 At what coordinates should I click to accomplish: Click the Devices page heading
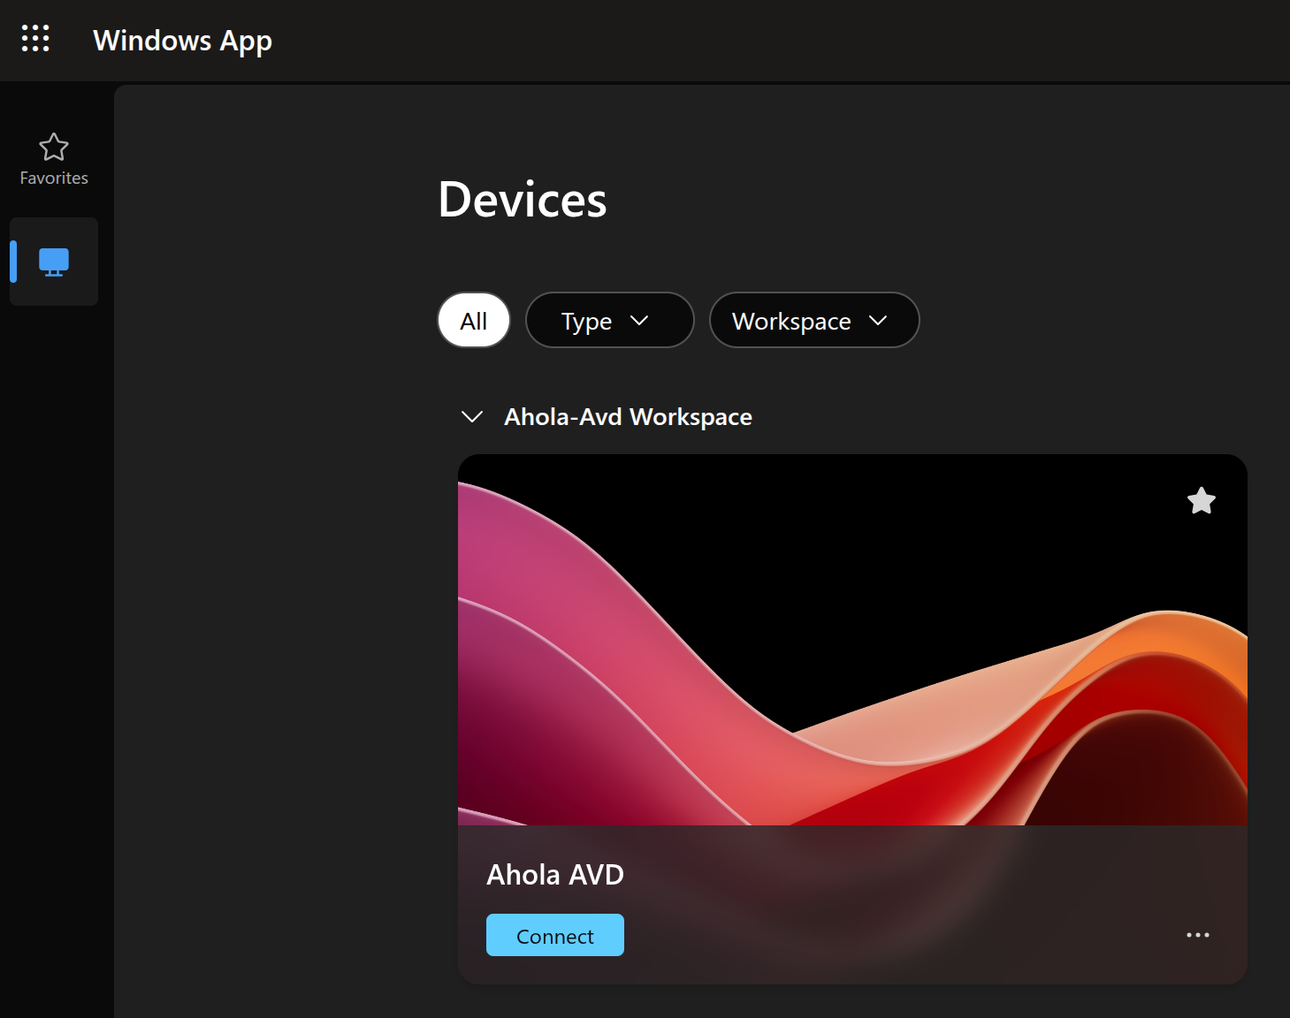coord(523,200)
